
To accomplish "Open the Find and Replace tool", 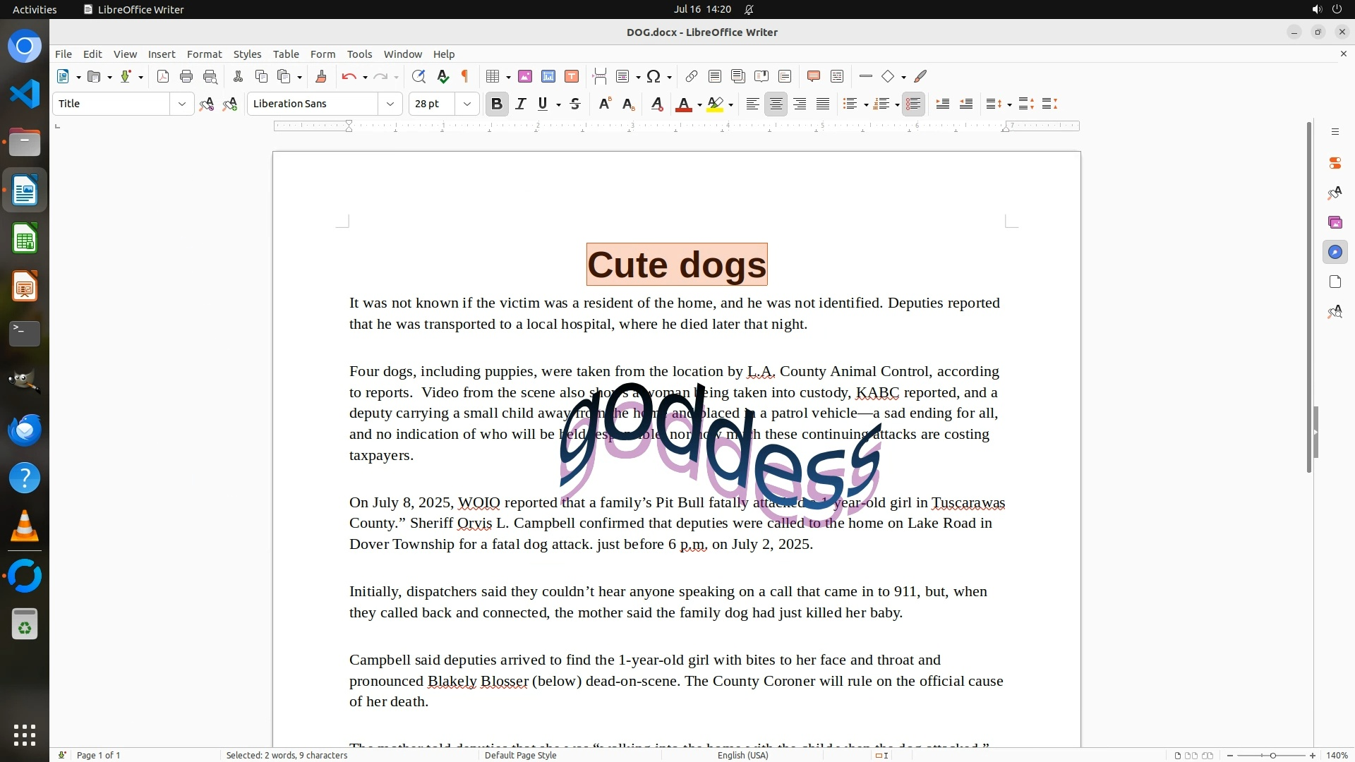I will (x=418, y=76).
